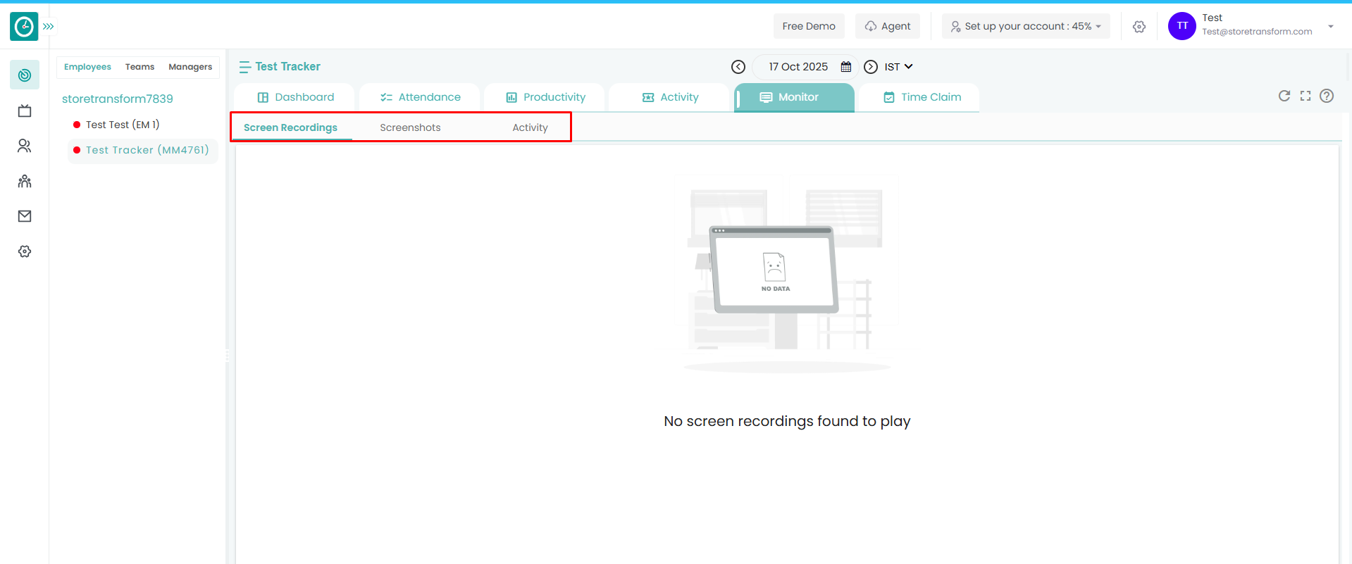Switch to the top Activity tab
This screenshot has height=564, width=1352.
click(669, 97)
